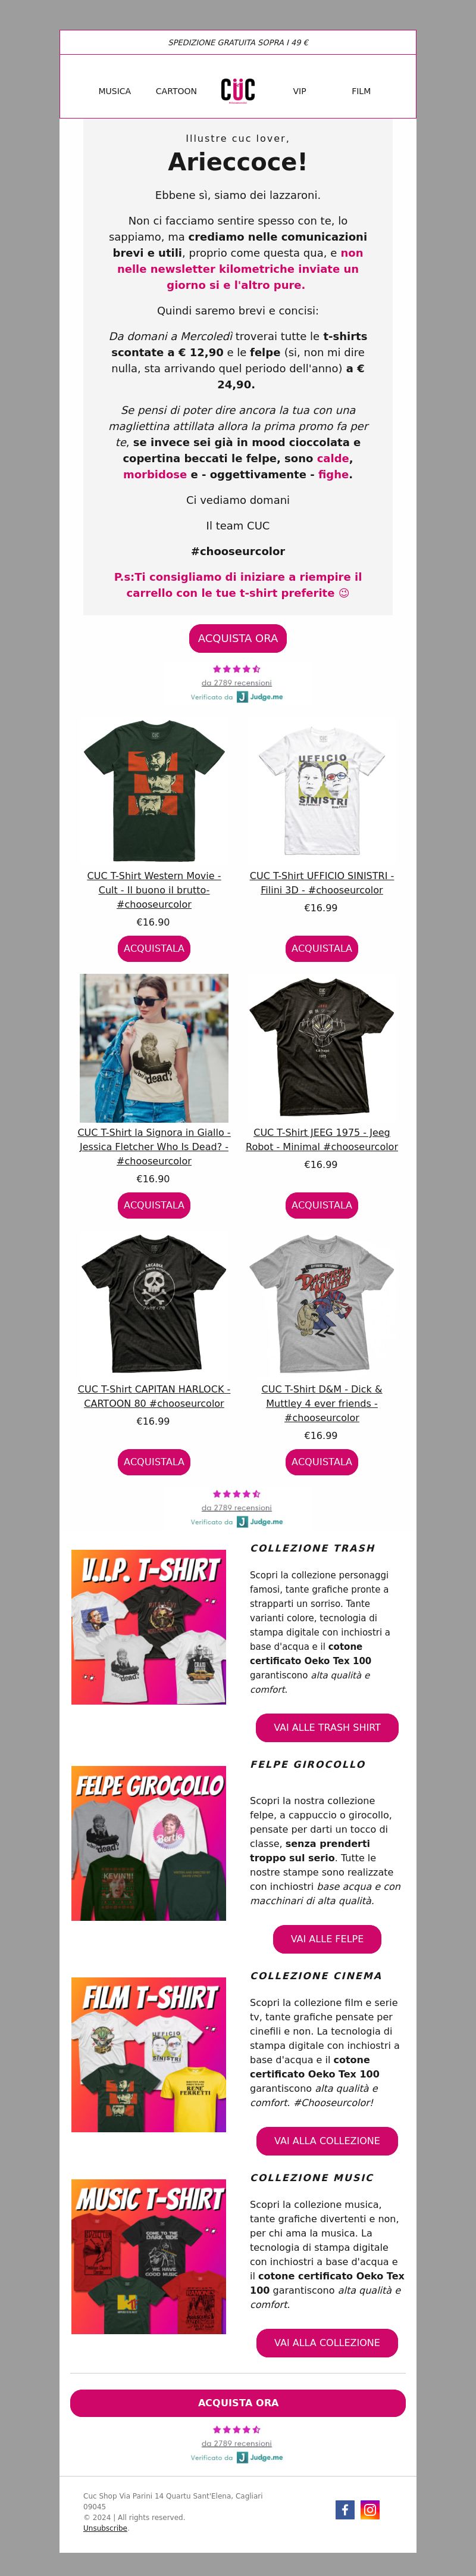Go to the VIP menu section
Viewport: 476px width, 2576px height.
(x=299, y=91)
